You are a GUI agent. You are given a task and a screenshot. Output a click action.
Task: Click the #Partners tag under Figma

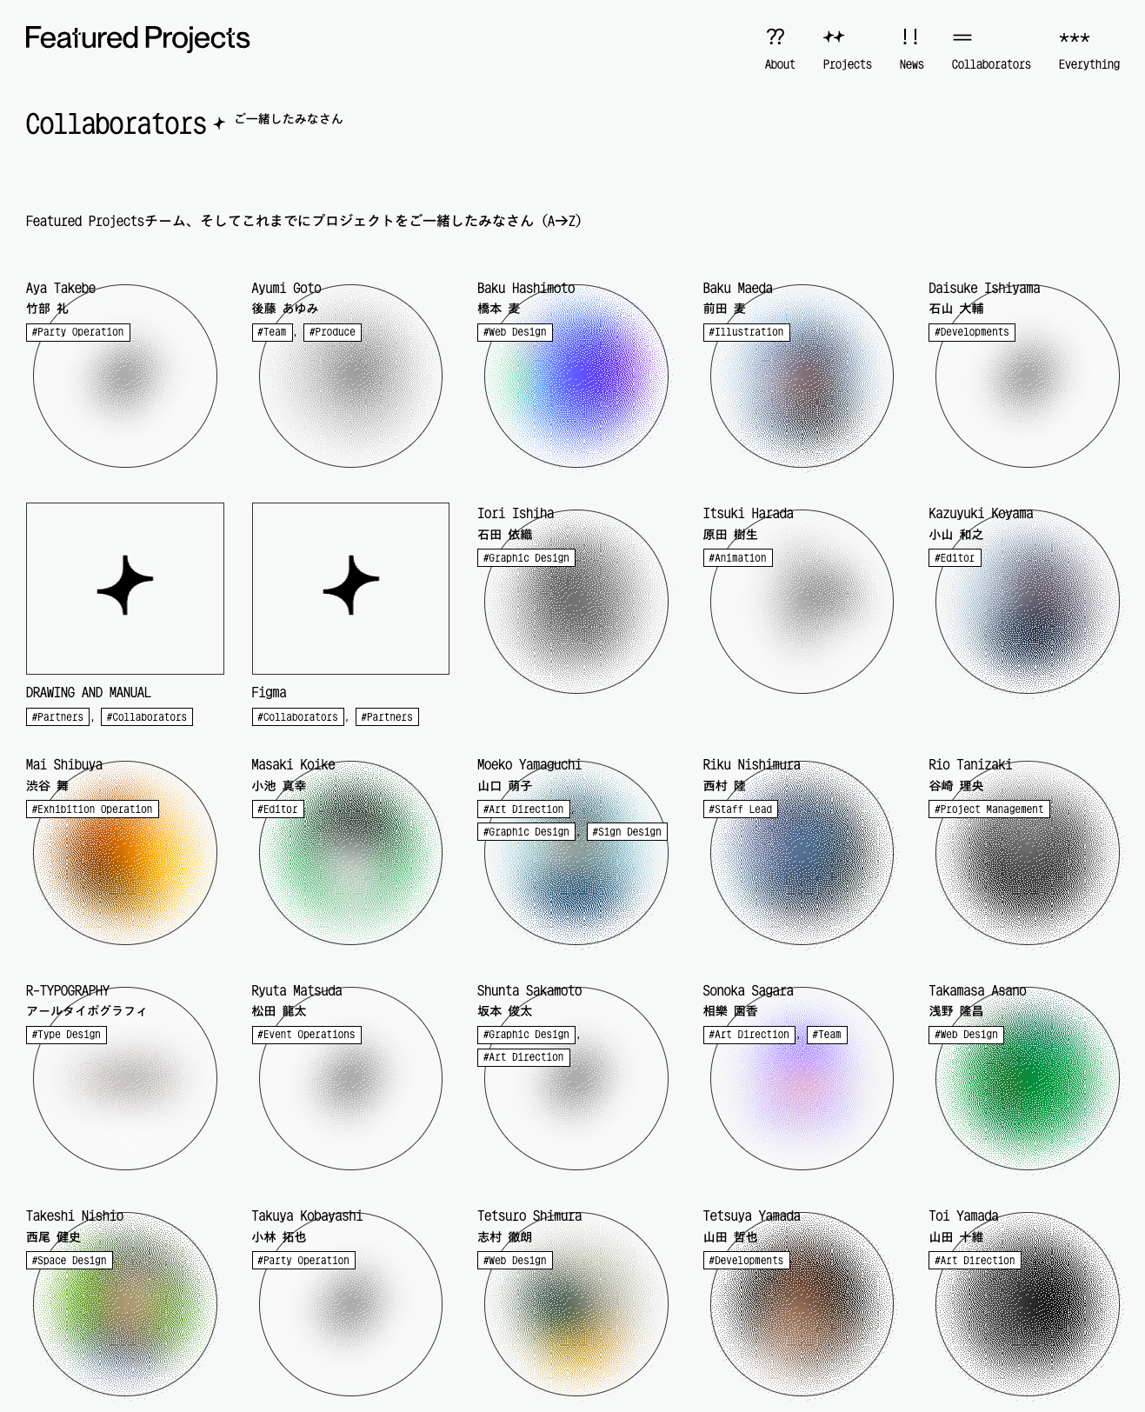pos(387,717)
